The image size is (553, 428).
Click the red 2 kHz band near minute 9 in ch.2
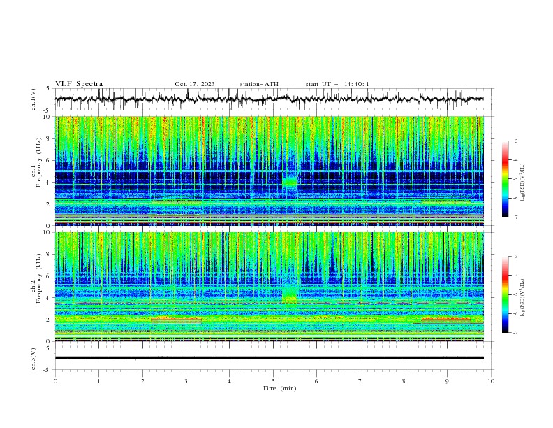(445, 319)
